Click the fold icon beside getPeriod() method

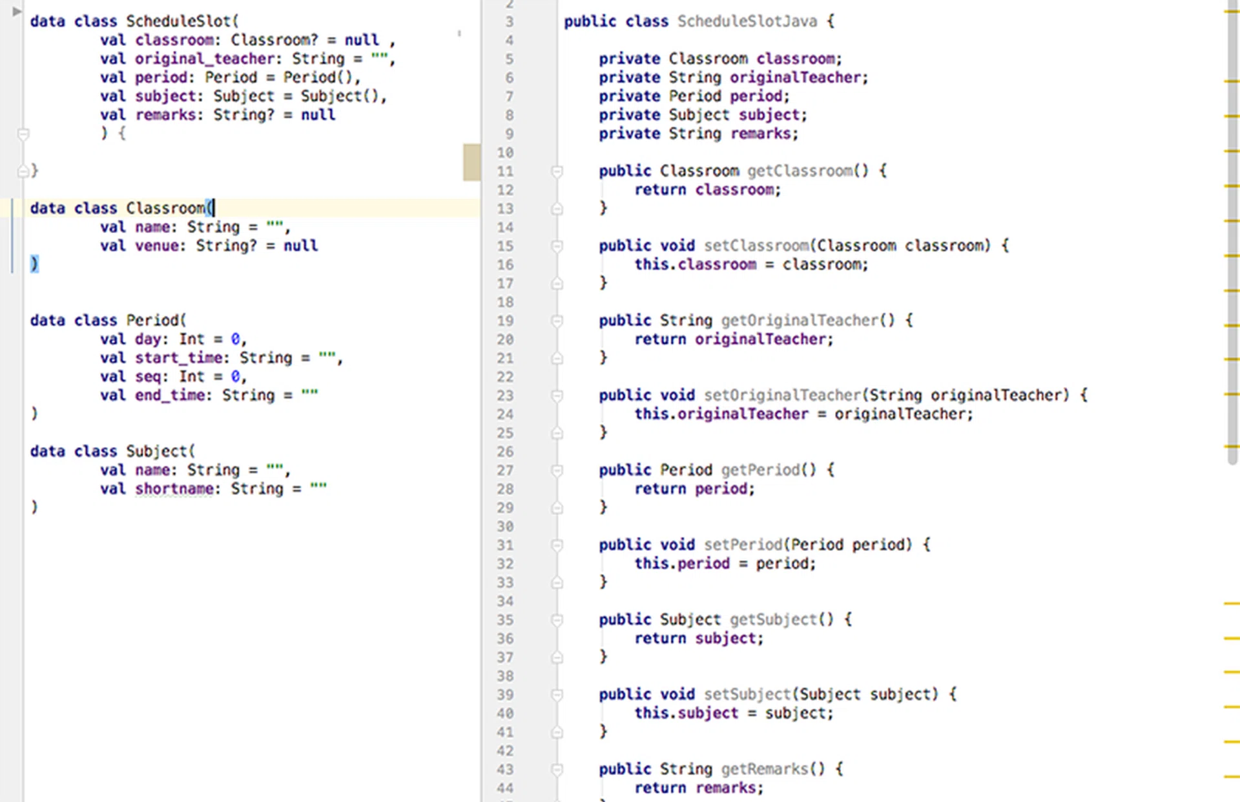point(557,470)
